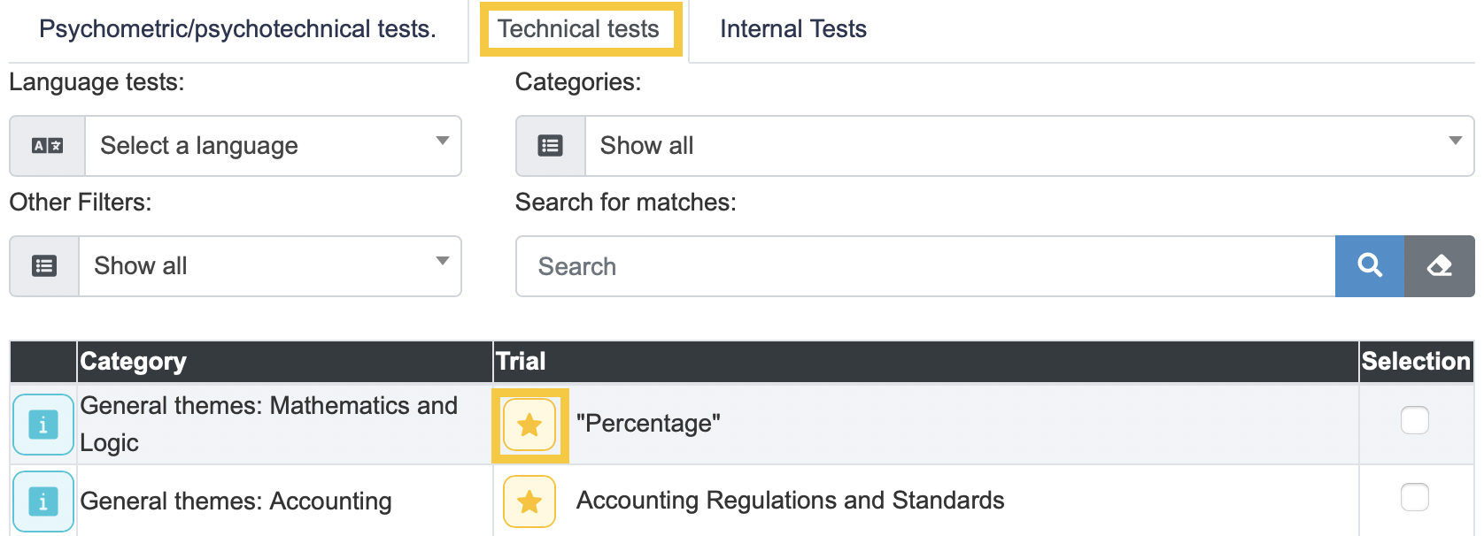Focus the Search for matches field
The height and width of the screenshot is (536, 1484).
pos(925,266)
